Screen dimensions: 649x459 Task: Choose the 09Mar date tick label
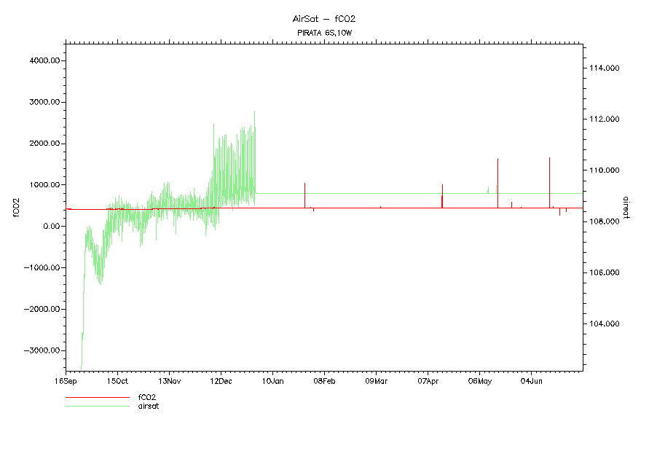click(376, 381)
